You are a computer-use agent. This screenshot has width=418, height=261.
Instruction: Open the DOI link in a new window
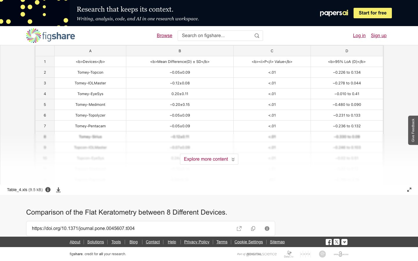tap(239, 229)
